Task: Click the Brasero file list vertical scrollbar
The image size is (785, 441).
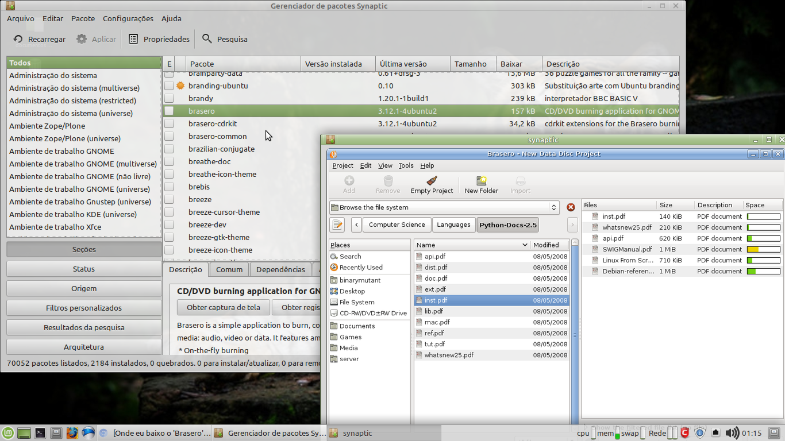Action: pyautogui.click(x=575, y=333)
